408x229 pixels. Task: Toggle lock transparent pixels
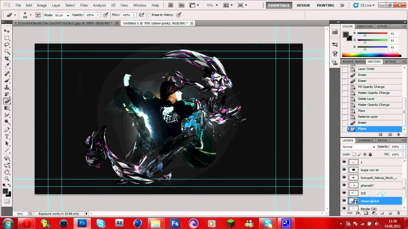pyautogui.click(x=354, y=154)
